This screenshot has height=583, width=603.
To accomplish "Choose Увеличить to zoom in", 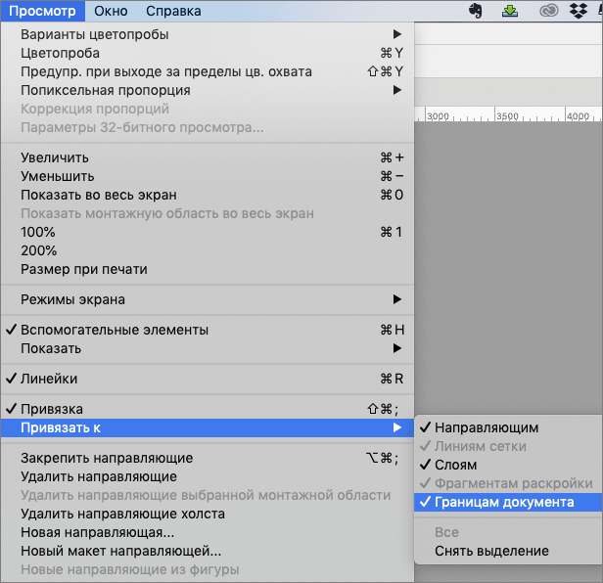I will tap(208, 157).
